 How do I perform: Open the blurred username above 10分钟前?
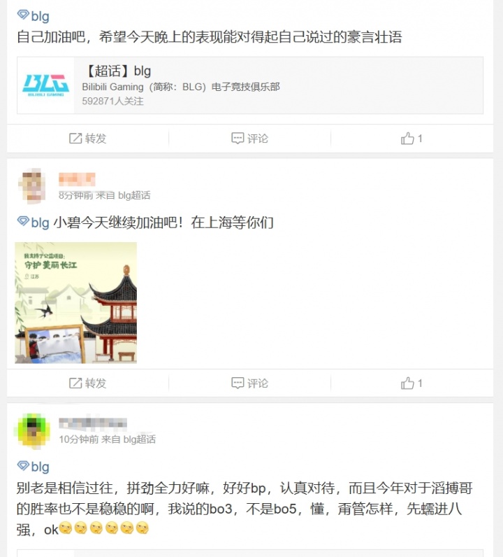93,423
